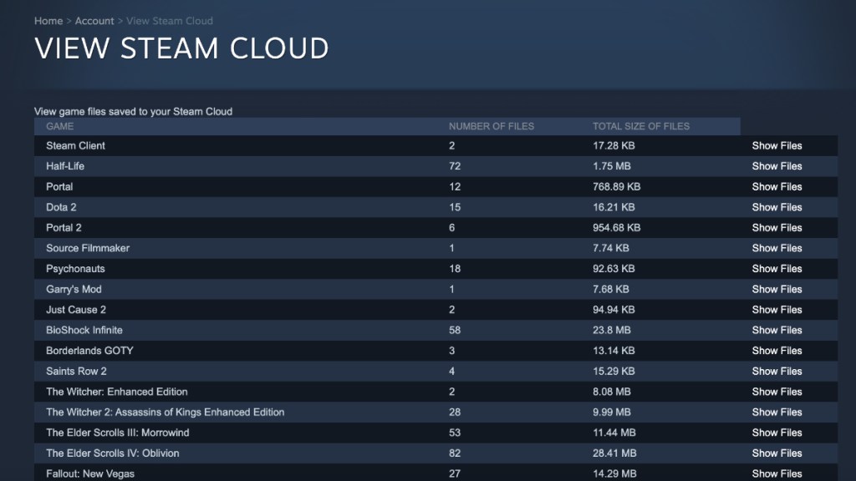Screen dimensions: 856x481
Task: View The Witcher: Enhanced Edition files
Action: click(777, 392)
